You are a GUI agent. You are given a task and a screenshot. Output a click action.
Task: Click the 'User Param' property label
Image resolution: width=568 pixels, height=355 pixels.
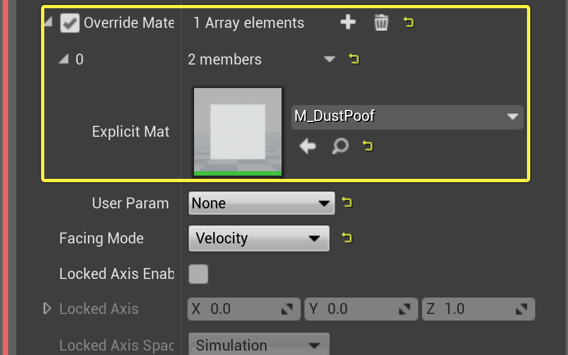click(x=131, y=203)
